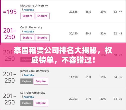
Task: Open Australia link under La Trobe University
Action: 29,97
